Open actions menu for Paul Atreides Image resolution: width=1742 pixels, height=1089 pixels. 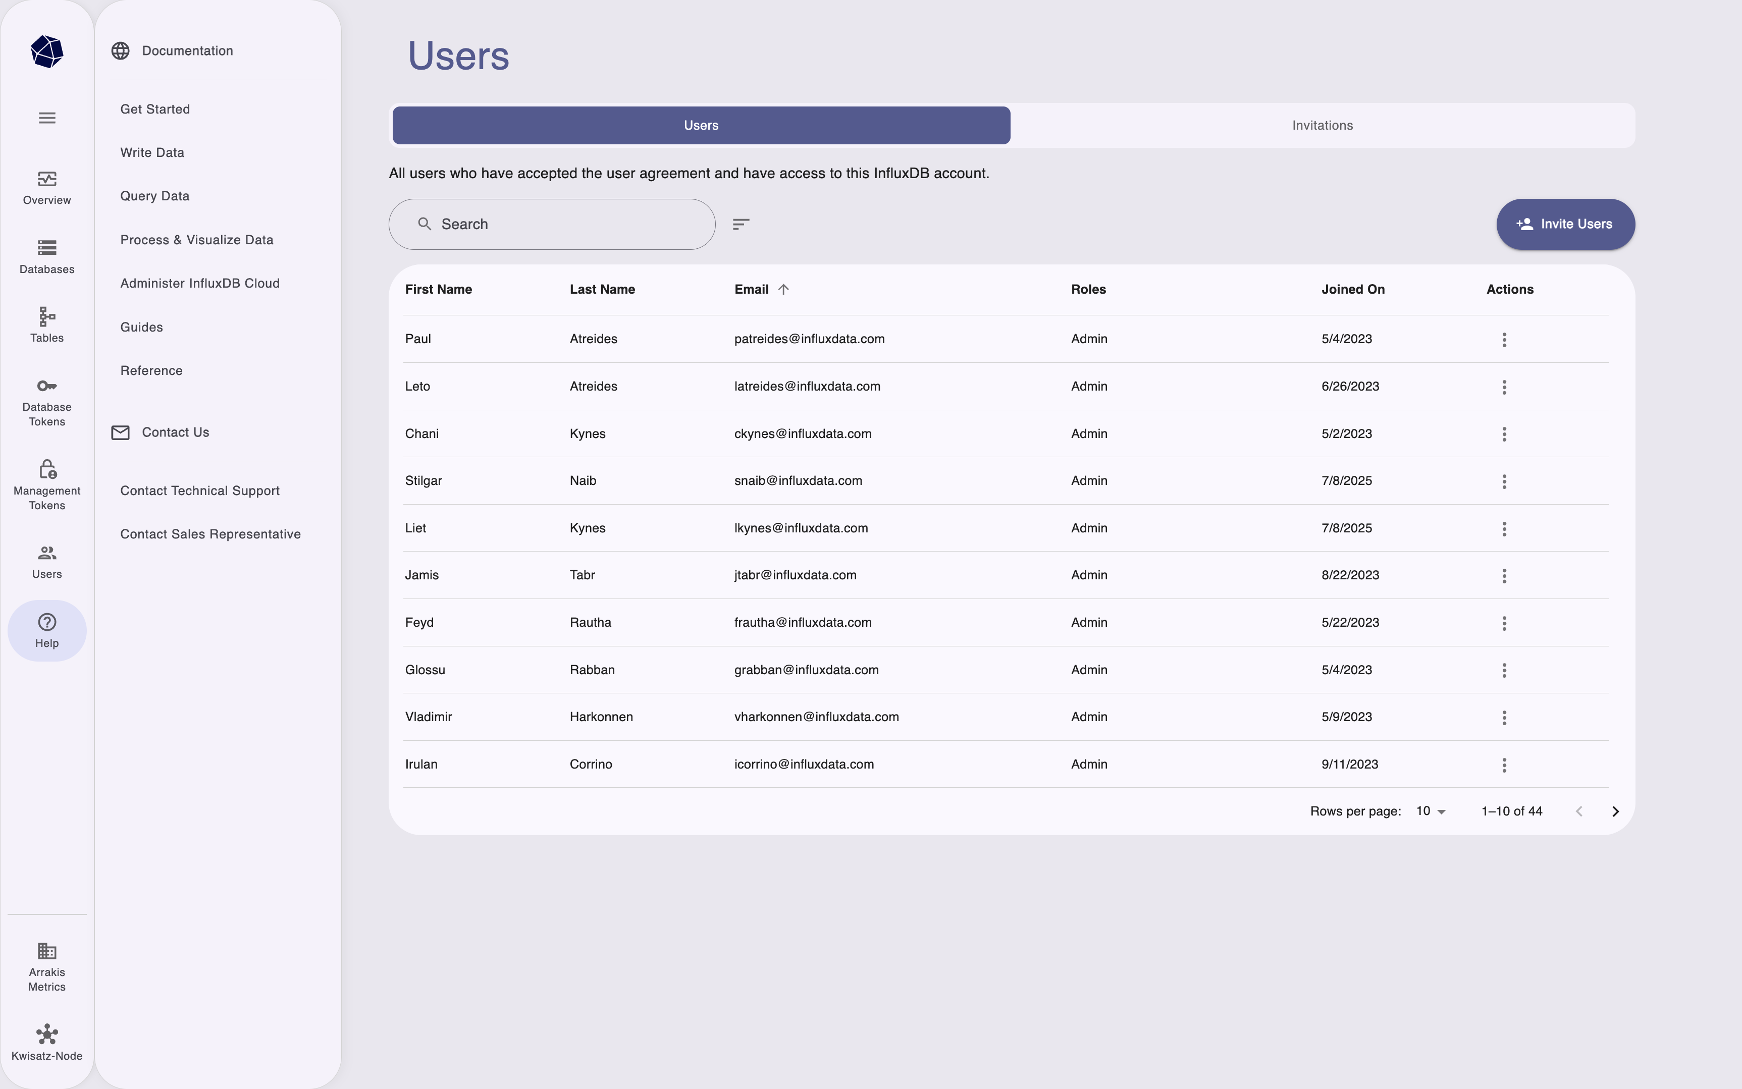pyautogui.click(x=1504, y=339)
